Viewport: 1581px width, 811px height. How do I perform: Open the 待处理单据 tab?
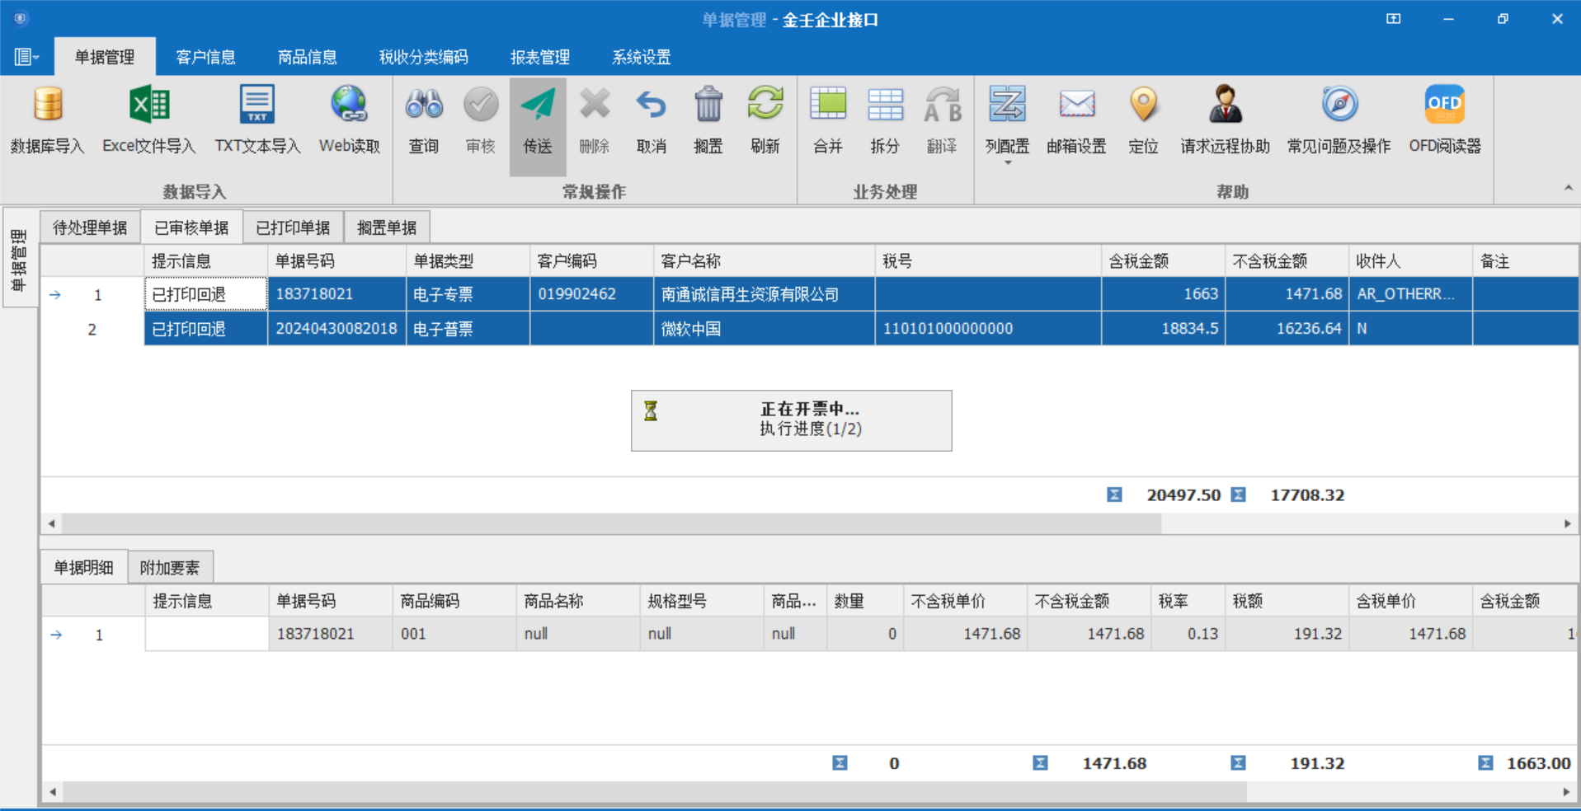[90, 227]
